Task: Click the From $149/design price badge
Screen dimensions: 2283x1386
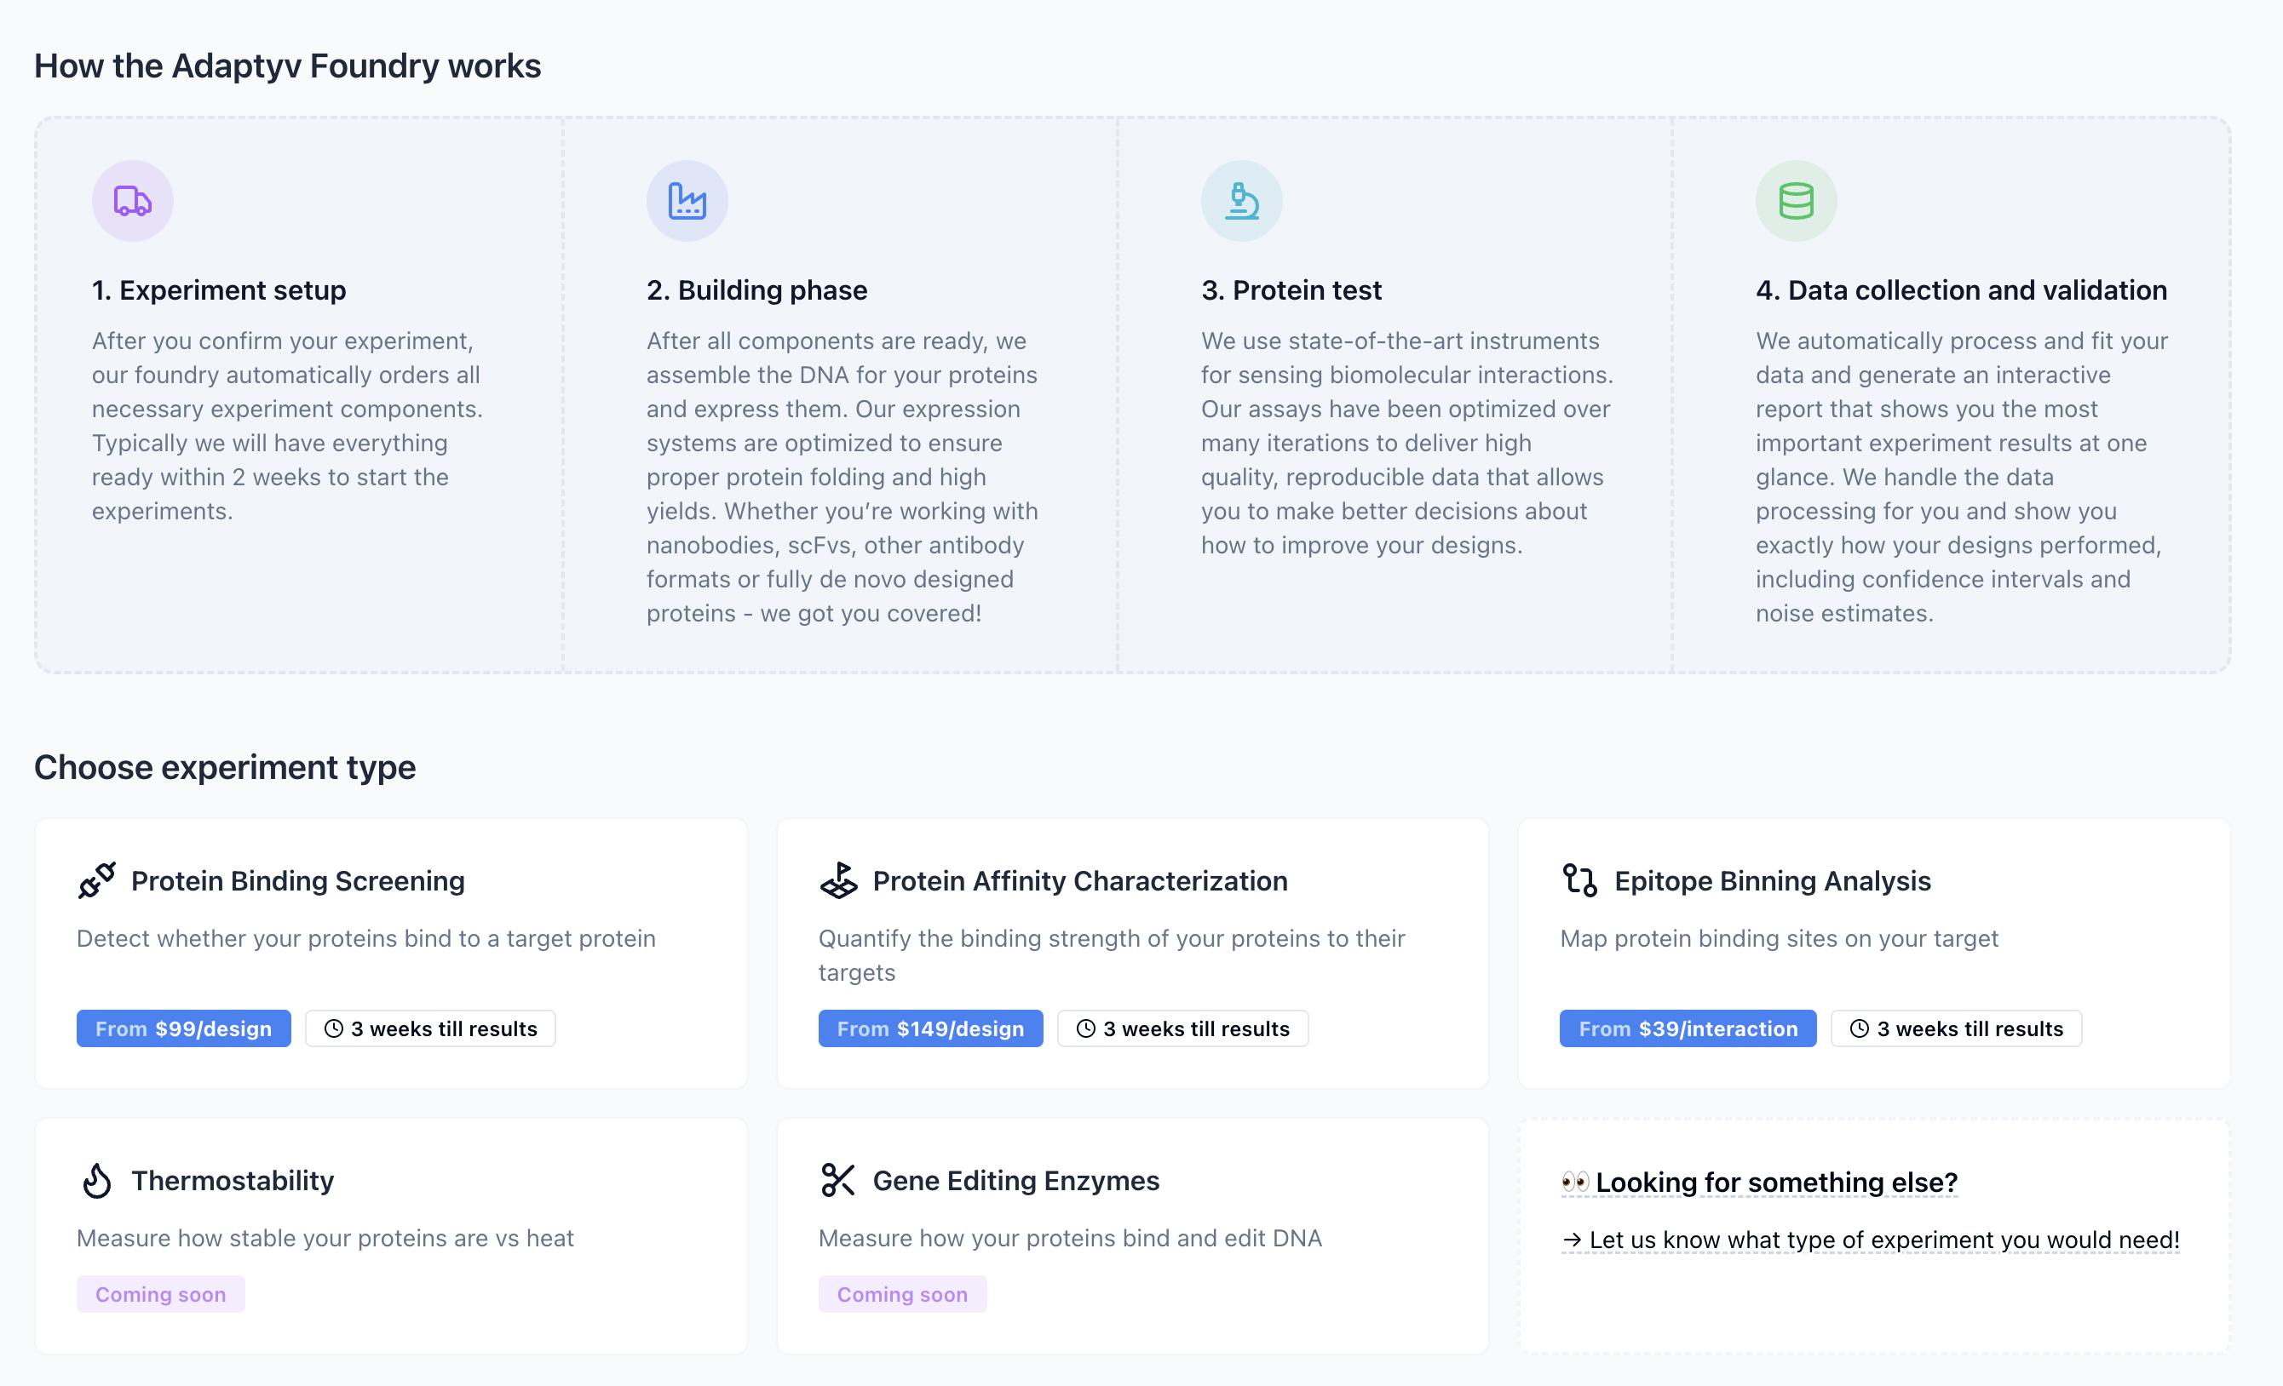Action: pos(930,1028)
